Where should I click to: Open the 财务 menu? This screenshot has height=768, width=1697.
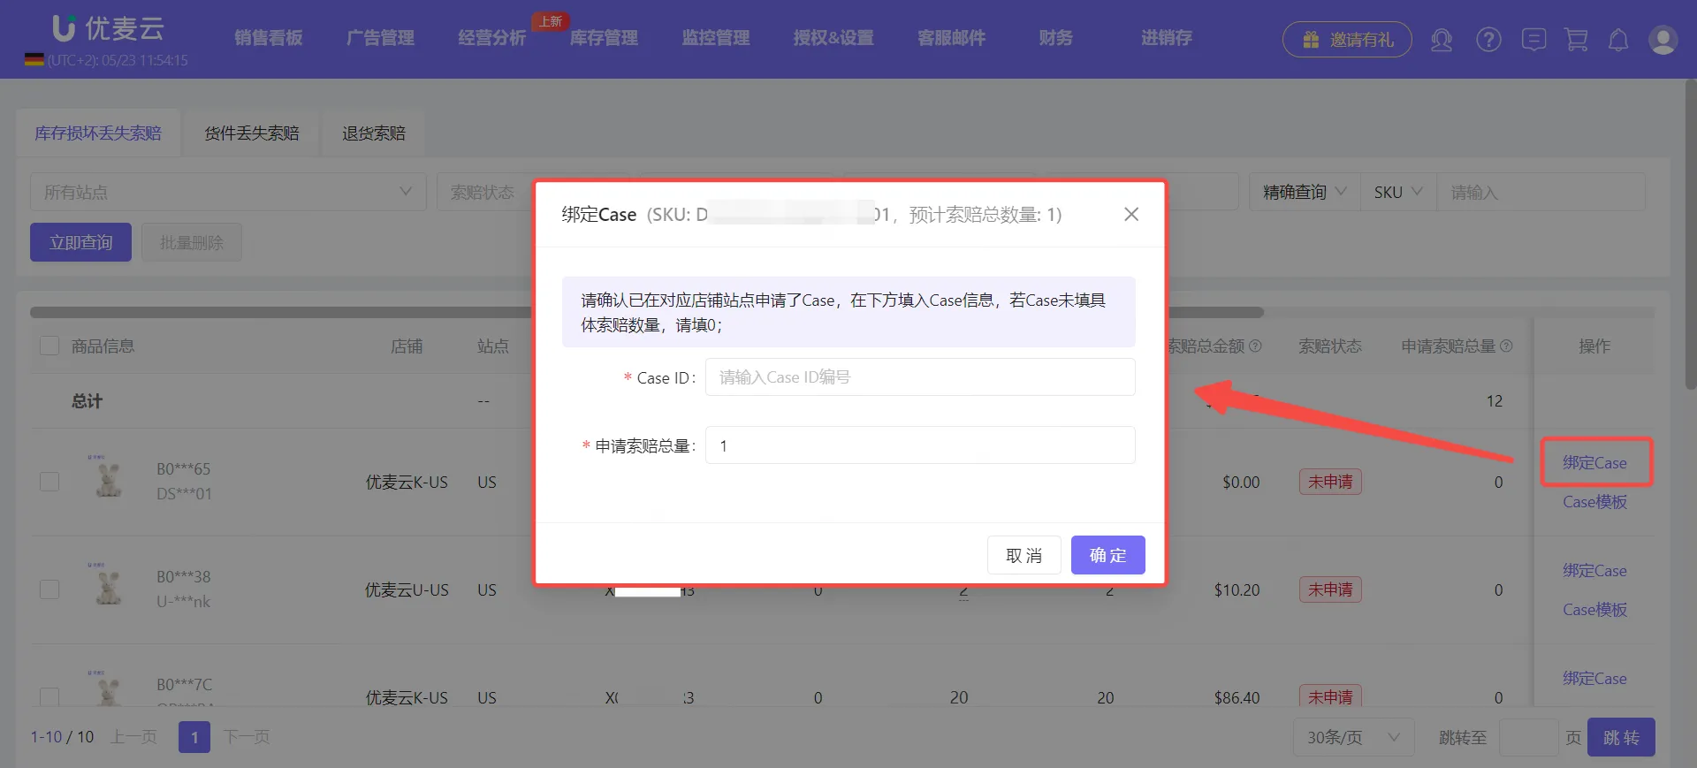1055,38
